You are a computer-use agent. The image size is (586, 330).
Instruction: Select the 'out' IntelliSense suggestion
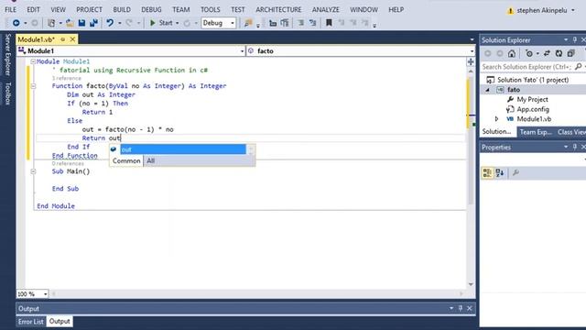(183, 149)
